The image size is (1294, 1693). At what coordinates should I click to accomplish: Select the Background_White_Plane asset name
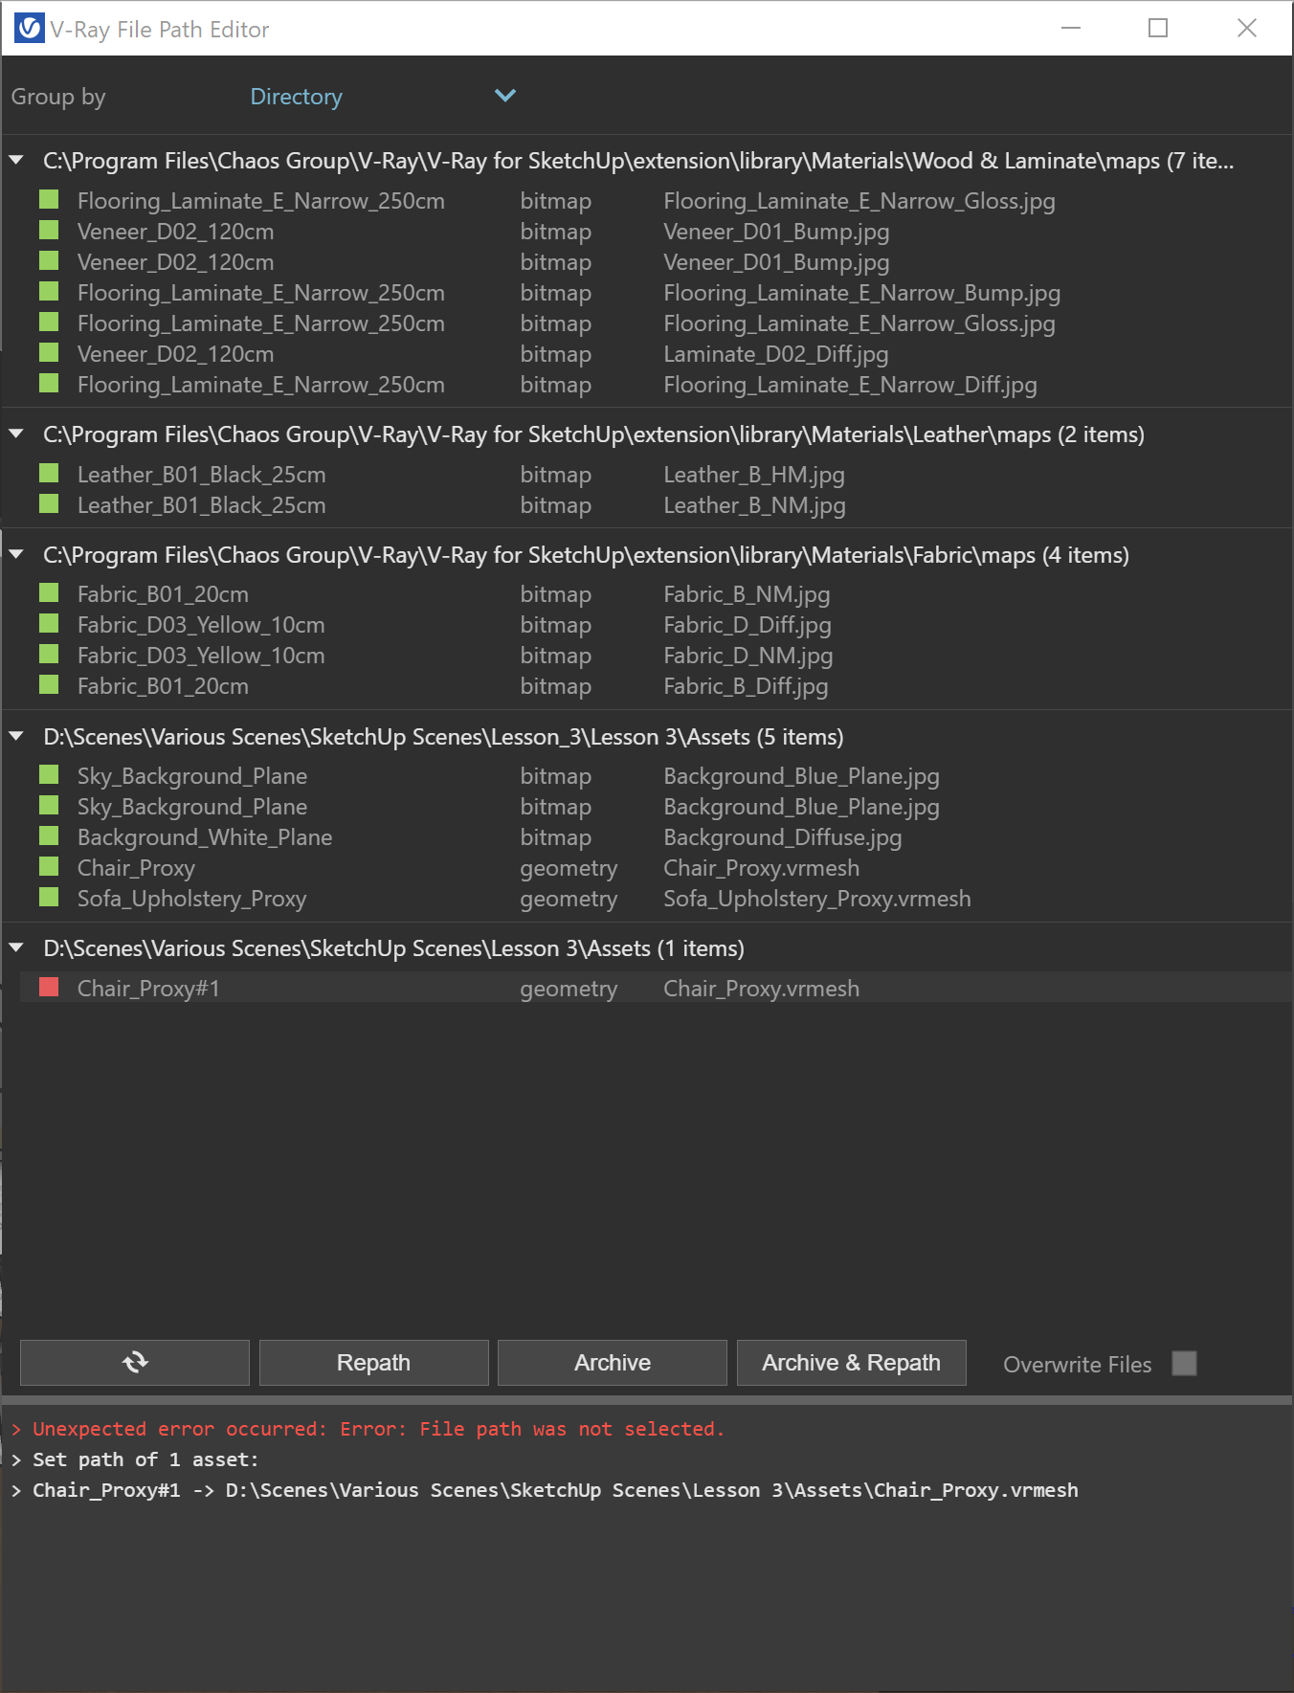[x=205, y=837]
